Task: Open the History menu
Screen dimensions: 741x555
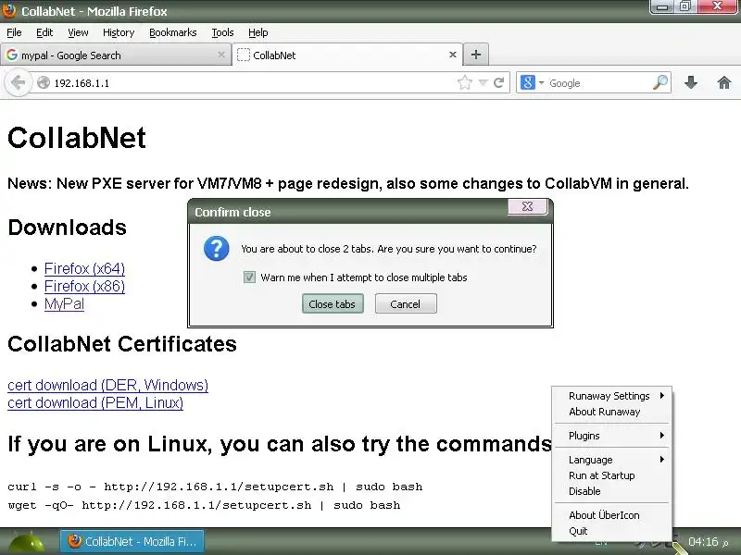Action: click(x=119, y=32)
